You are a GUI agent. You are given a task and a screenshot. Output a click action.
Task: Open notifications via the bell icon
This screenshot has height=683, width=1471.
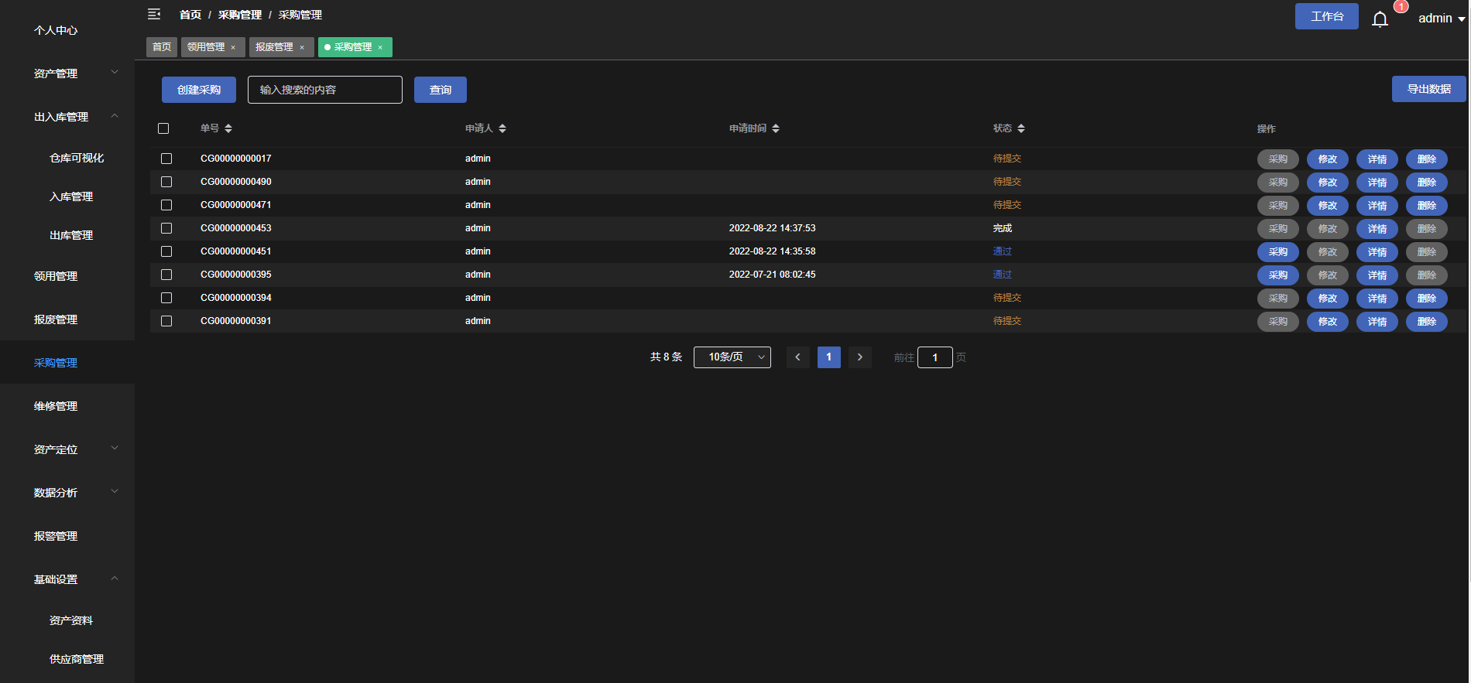click(1380, 19)
